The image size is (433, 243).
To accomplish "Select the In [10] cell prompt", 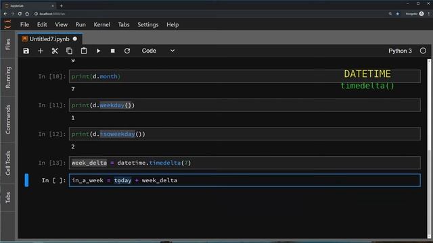I will [52, 76].
